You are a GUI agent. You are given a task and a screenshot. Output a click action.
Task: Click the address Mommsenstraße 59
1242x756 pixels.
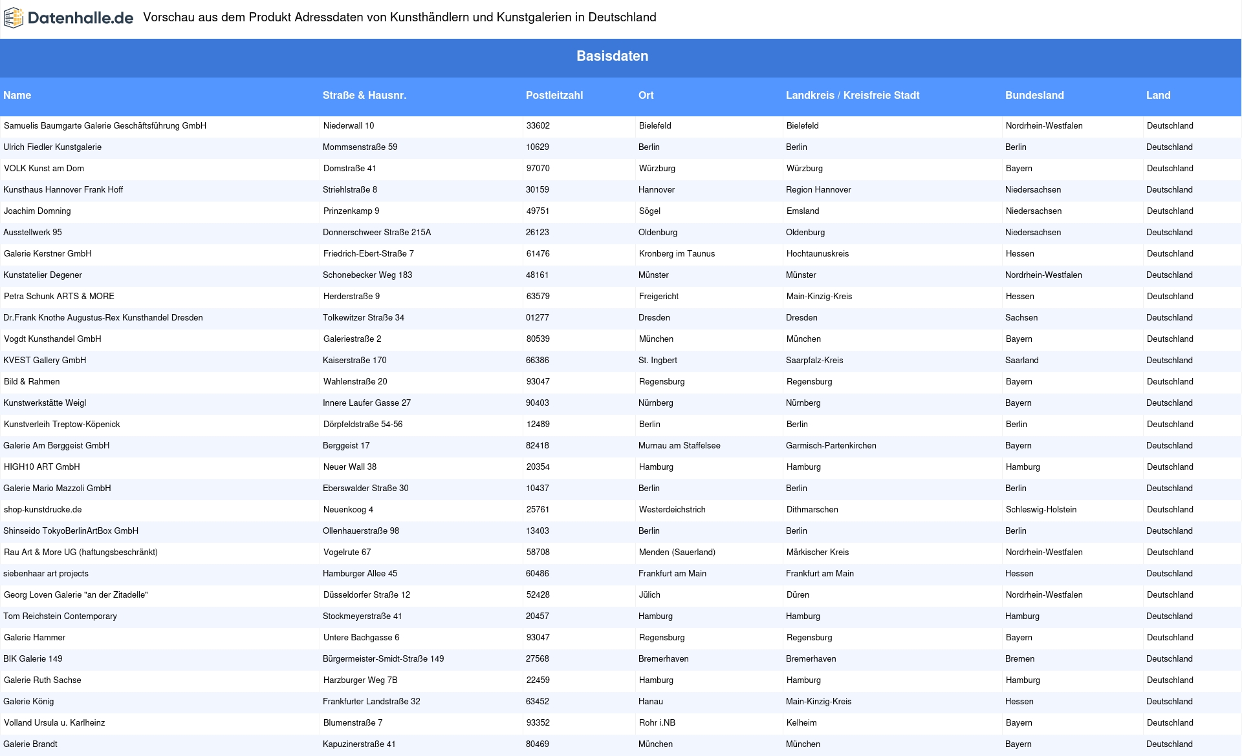click(x=360, y=147)
